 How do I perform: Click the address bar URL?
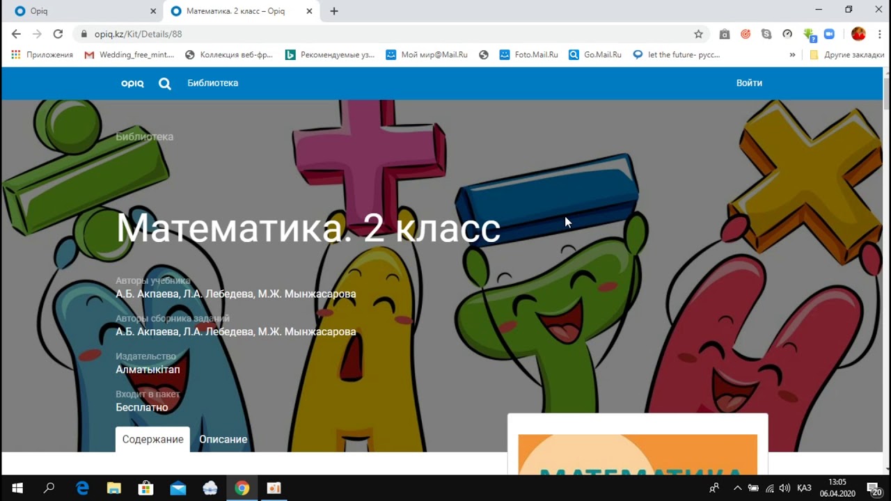(138, 33)
